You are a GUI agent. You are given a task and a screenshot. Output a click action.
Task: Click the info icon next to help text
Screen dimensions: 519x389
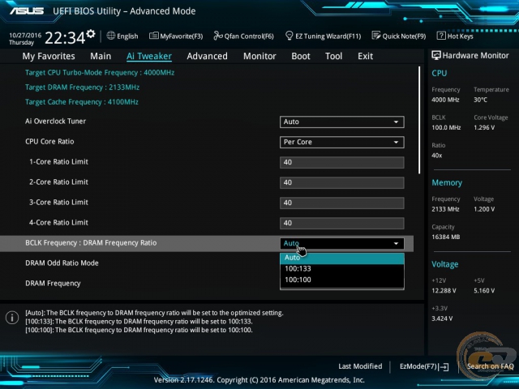(x=12, y=318)
